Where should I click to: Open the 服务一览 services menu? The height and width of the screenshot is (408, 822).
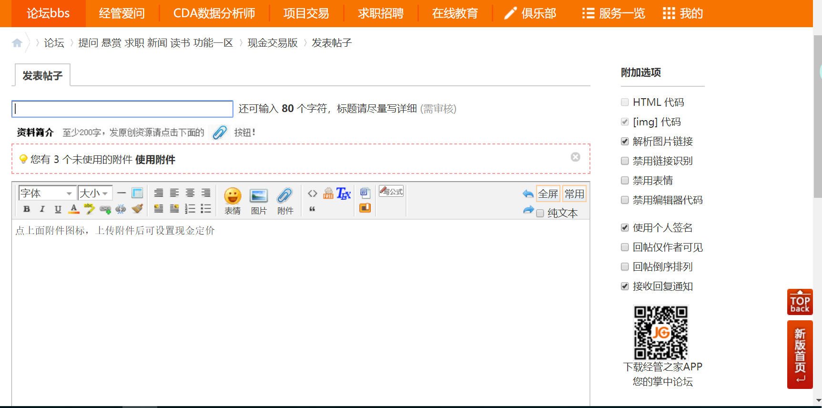coord(613,13)
